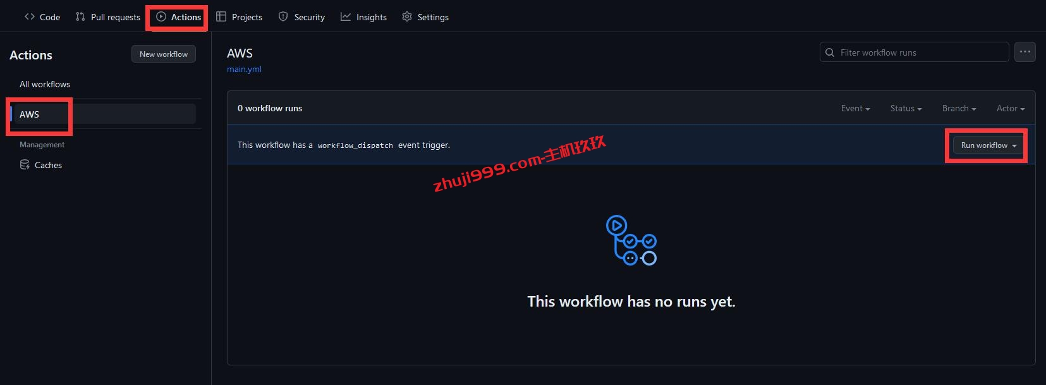Click the New workflow button
The image size is (1046, 385).
(164, 54)
